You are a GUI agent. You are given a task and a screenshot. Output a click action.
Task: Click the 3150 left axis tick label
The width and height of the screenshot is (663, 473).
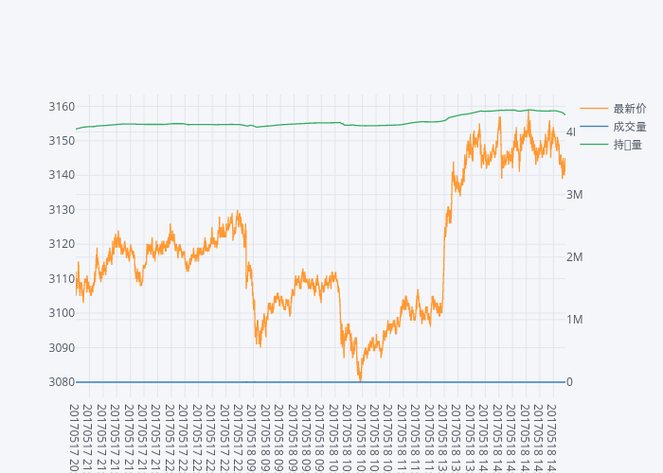click(62, 141)
